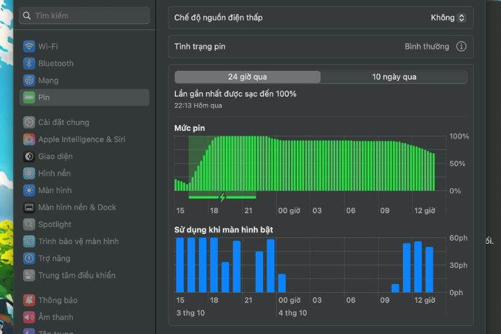
Task: Select the Giao diện appearance icon
Action: (29, 156)
